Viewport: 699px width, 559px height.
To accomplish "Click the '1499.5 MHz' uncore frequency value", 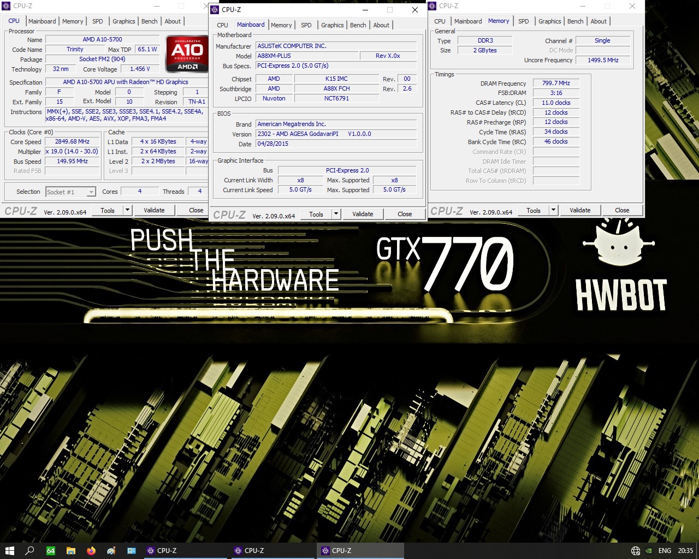I will click(603, 60).
